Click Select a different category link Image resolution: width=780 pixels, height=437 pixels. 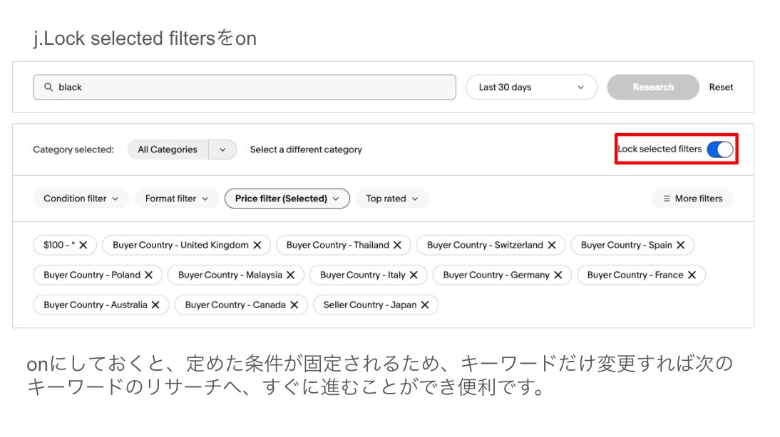click(x=306, y=149)
